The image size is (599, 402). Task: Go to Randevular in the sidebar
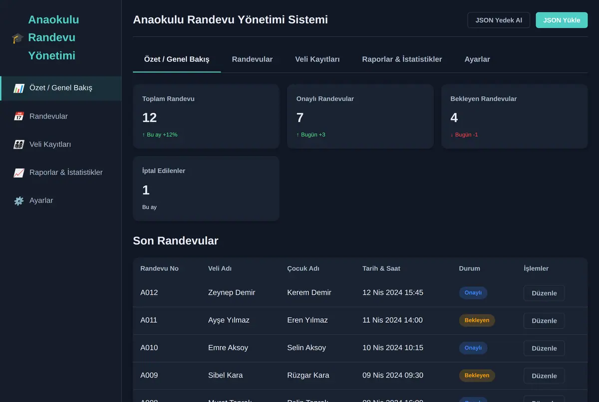click(x=61, y=116)
